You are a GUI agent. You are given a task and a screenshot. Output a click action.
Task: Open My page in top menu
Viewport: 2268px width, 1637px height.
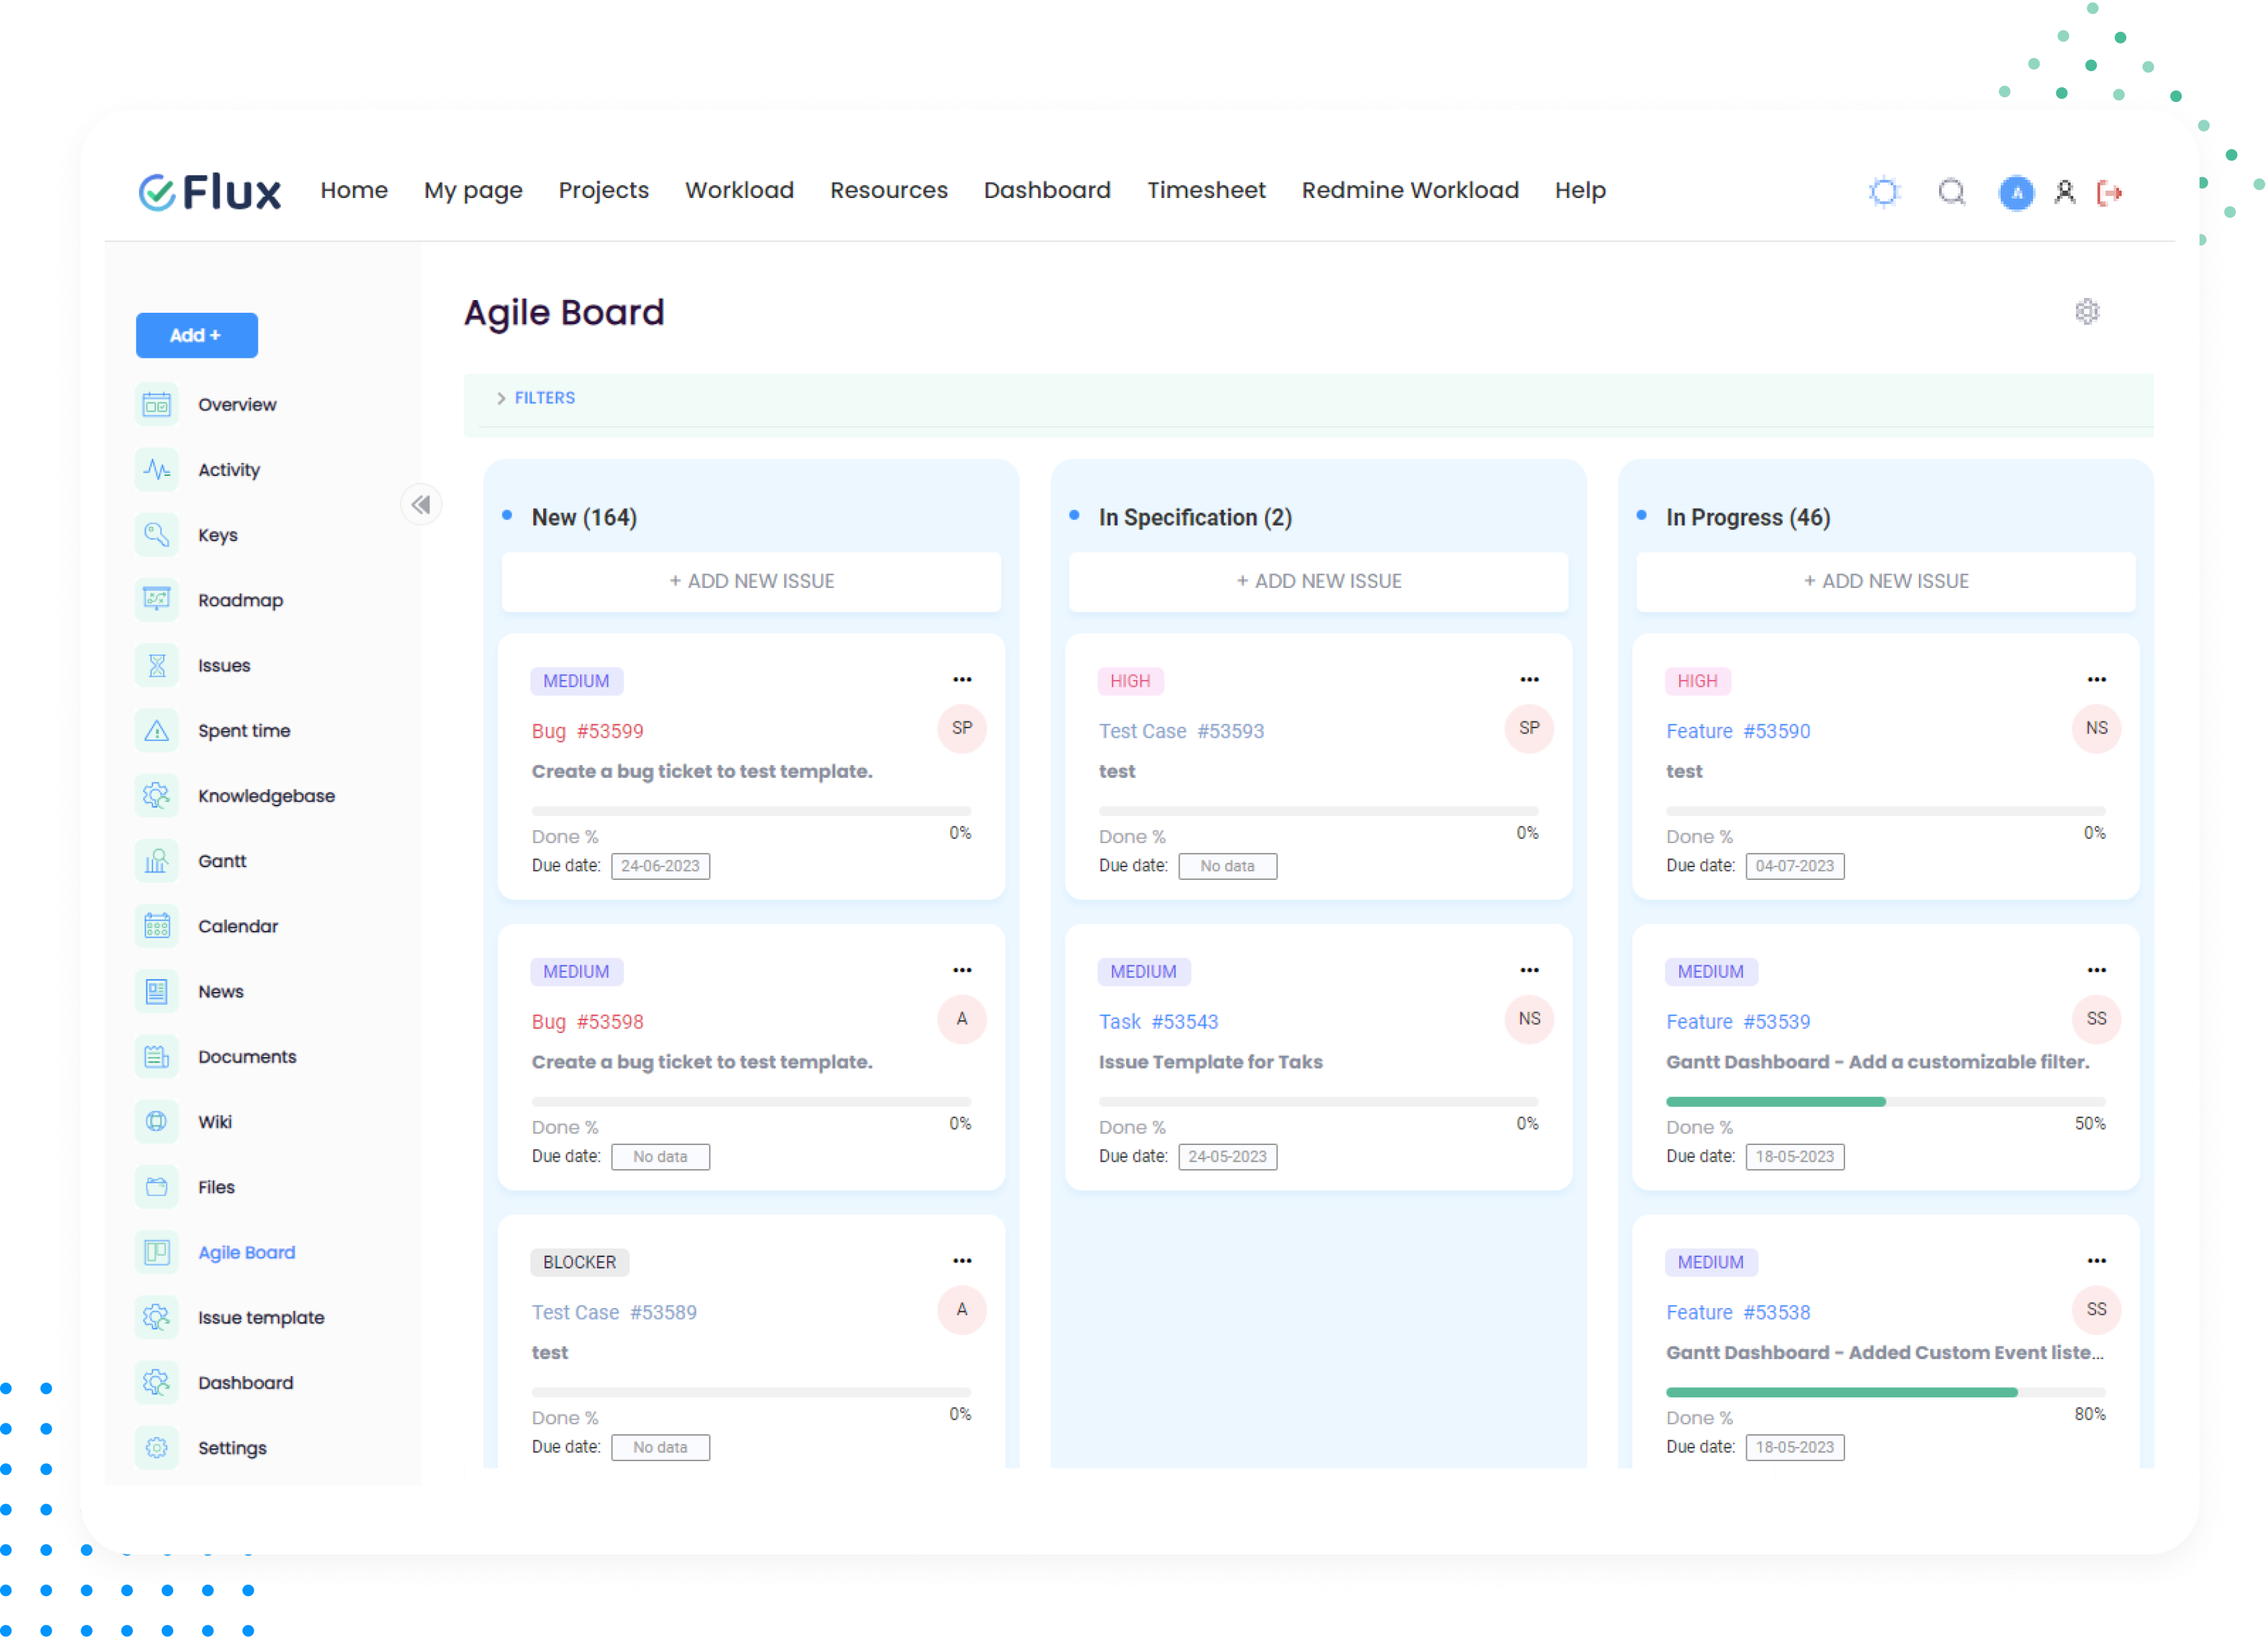(x=473, y=190)
